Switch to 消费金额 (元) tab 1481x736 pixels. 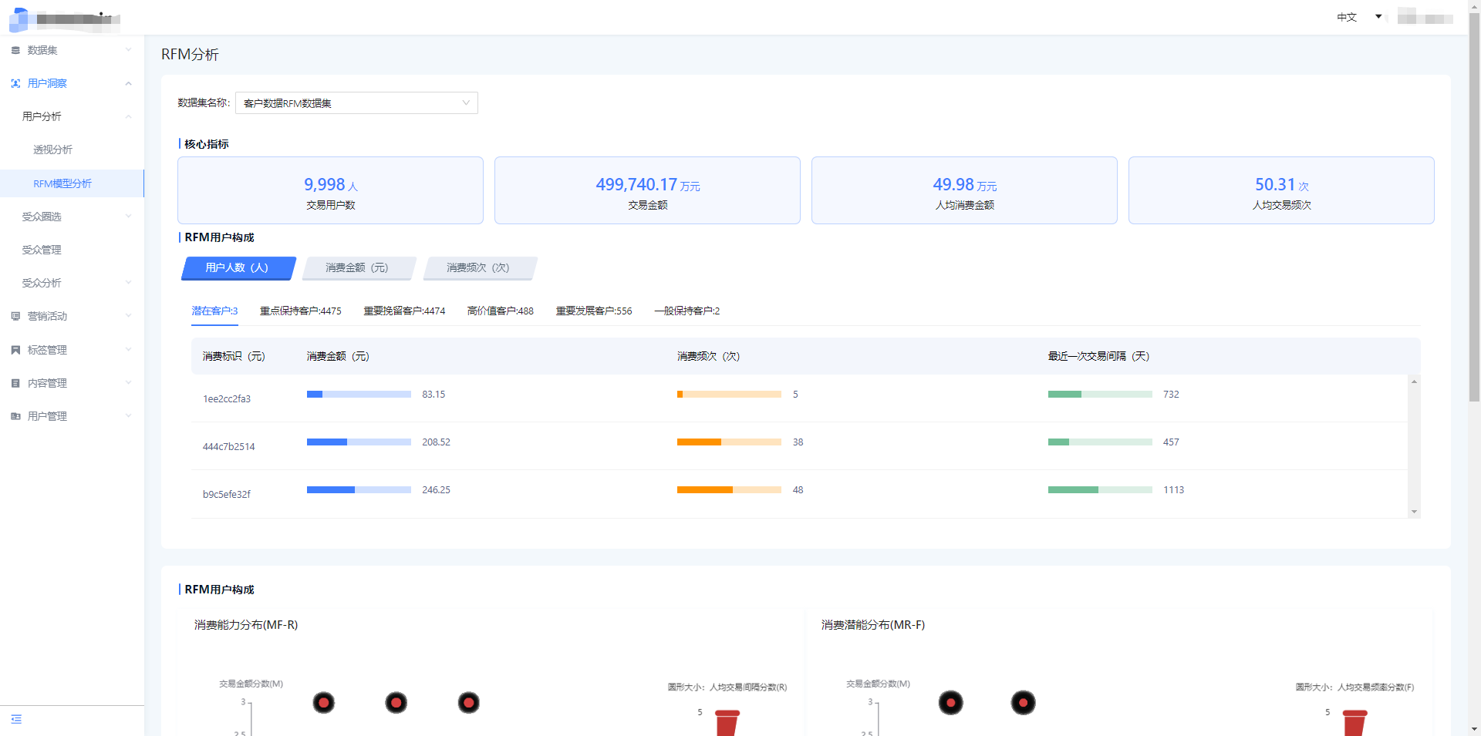coord(358,268)
